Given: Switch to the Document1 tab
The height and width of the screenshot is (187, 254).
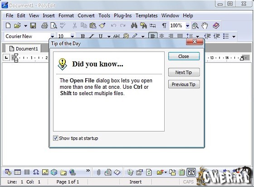Looking at the screenshot, I should [x=23, y=49].
